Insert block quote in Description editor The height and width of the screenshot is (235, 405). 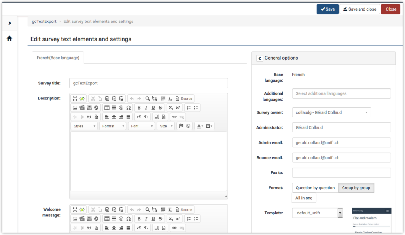click(89, 117)
